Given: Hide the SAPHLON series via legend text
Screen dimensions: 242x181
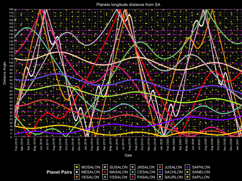Looking at the screenshot, I should click(201, 167).
